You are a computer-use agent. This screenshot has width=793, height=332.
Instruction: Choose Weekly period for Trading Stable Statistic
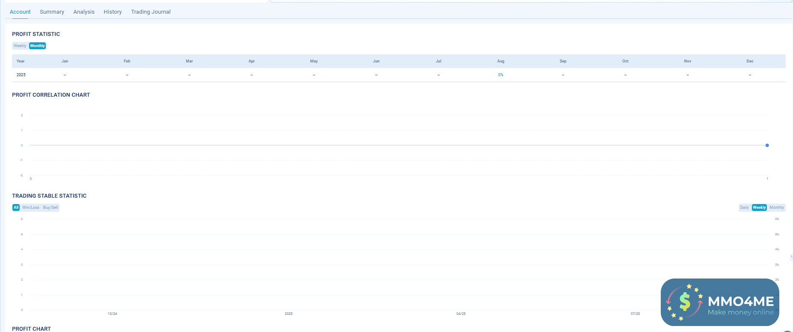coord(760,207)
